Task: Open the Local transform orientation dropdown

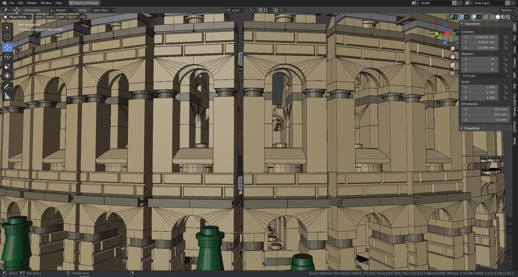Action: tap(236, 10)
